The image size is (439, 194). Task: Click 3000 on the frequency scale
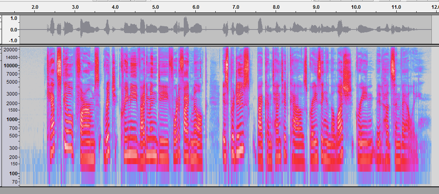[12, 94]
